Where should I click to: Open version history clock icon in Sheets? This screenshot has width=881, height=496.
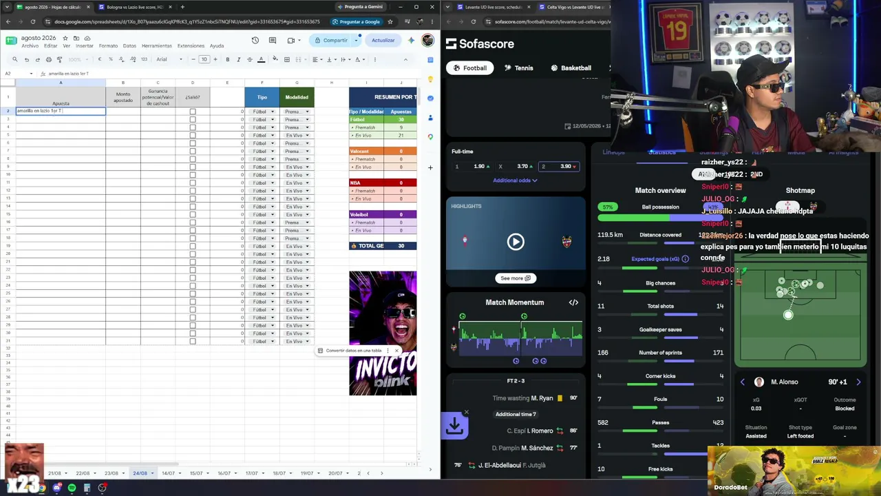[x=255, y=41]
